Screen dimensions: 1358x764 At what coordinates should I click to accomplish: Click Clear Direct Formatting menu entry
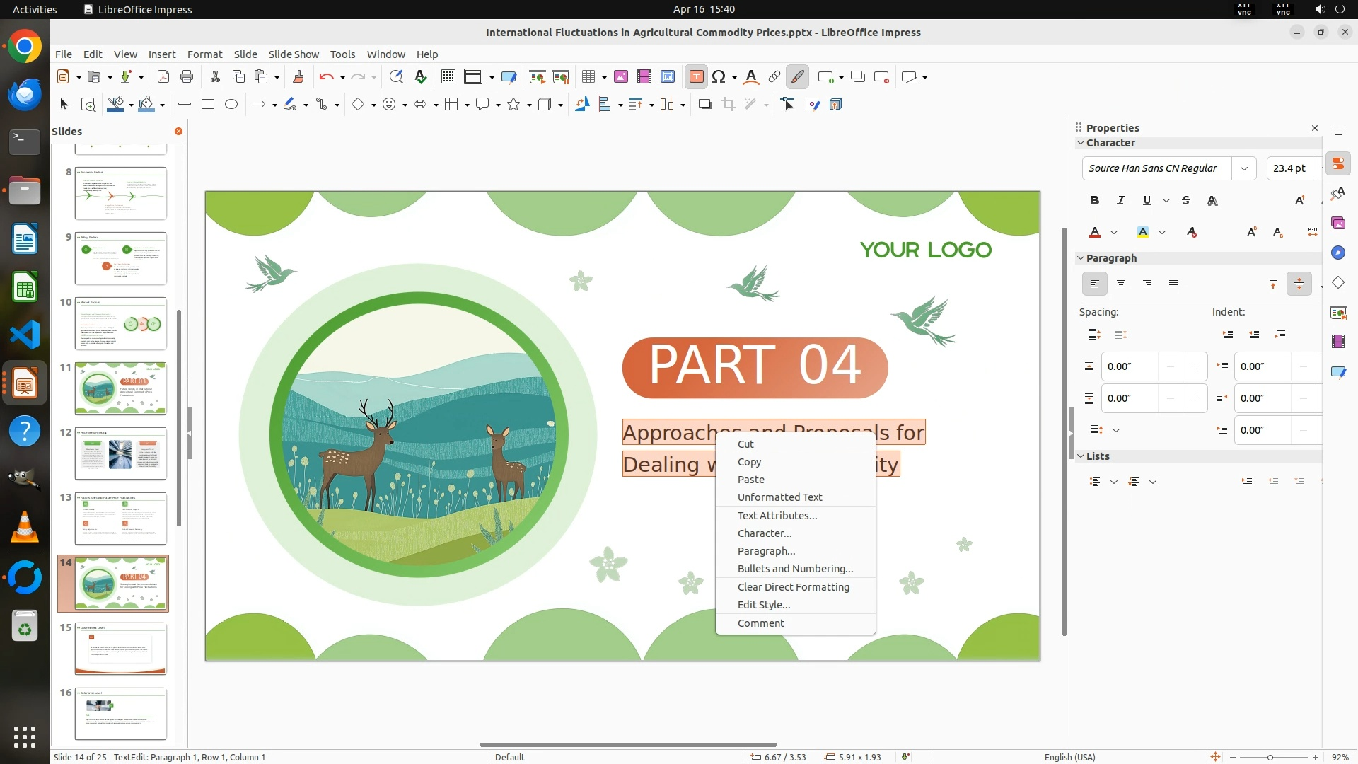[793, 587]
